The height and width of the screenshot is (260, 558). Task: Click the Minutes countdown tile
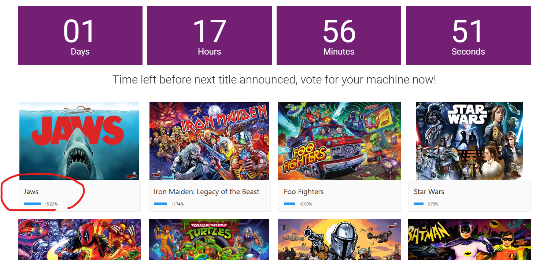pyautogui.click(x=339, y=36)
